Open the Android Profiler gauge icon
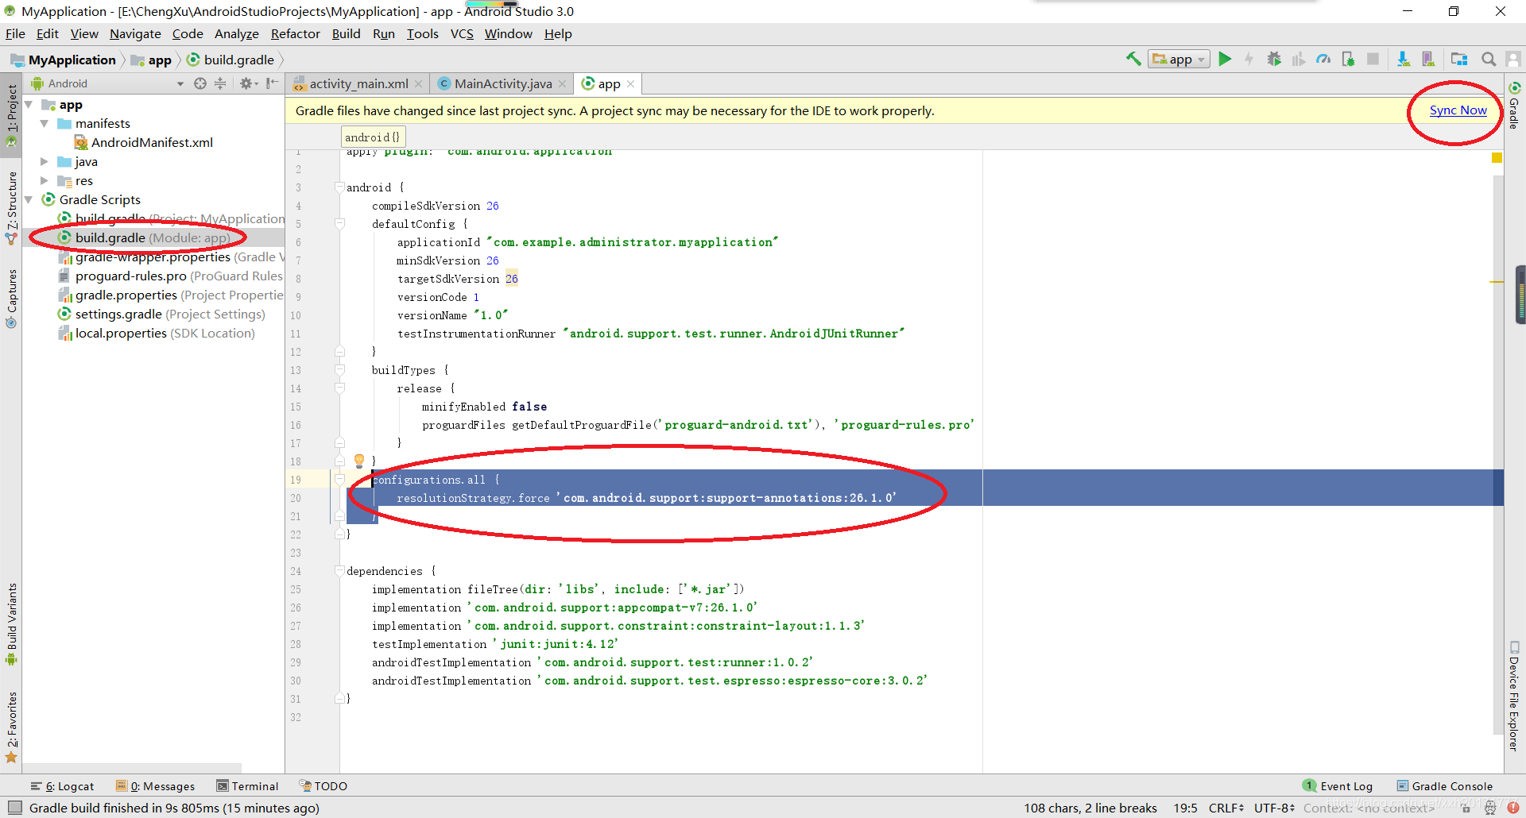The image size is (1526, 818). (x=1323, y=59)
